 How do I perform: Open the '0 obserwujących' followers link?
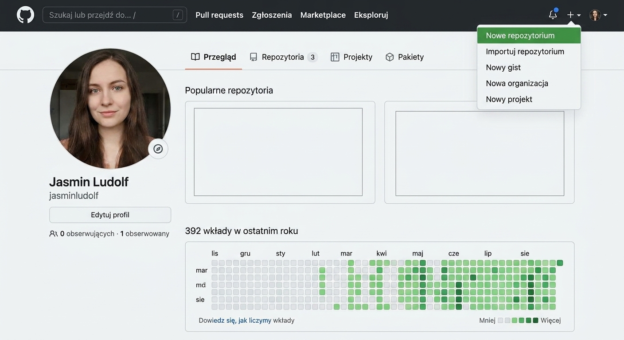click(x=87, y=233)
